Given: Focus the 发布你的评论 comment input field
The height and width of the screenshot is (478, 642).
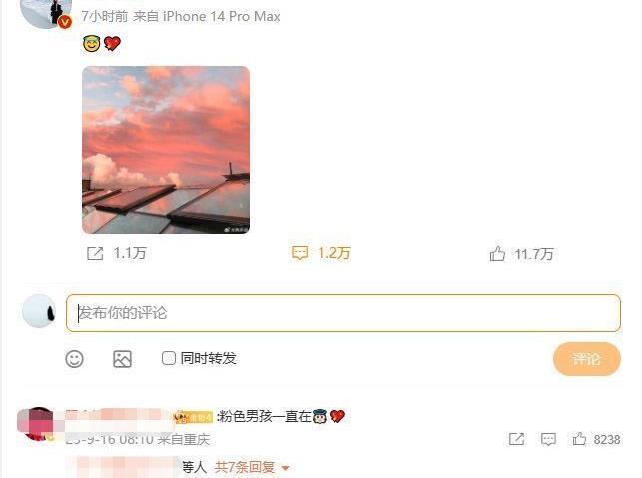Looking at the screenshot, I should click(x=343, y=313).
